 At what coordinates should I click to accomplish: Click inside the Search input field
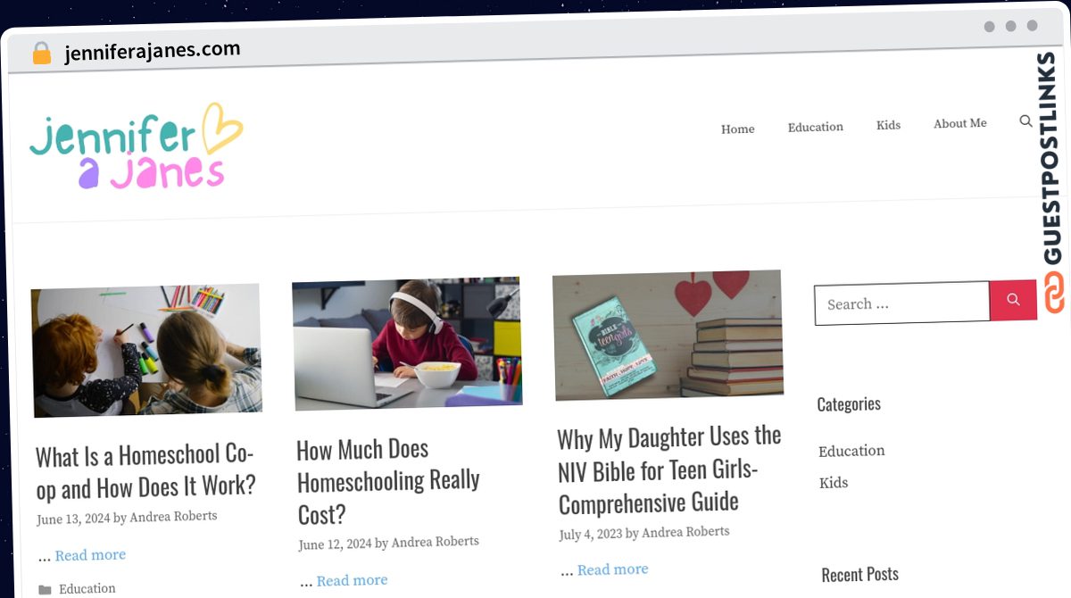coord(901,303)
